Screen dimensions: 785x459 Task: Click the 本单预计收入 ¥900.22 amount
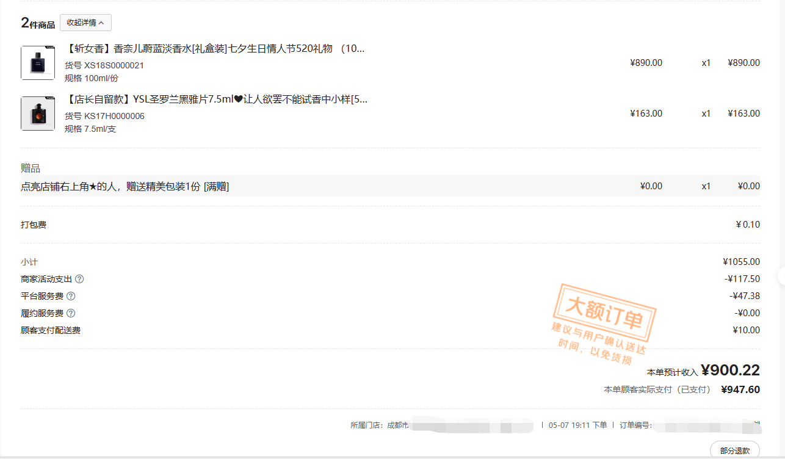[x=730, y=370]
